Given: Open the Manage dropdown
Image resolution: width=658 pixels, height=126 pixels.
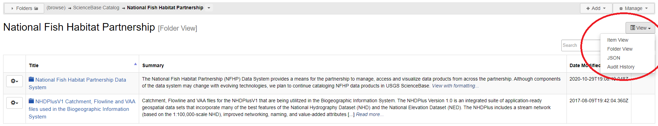Looking at the screenshot, I should coord(633,8).
